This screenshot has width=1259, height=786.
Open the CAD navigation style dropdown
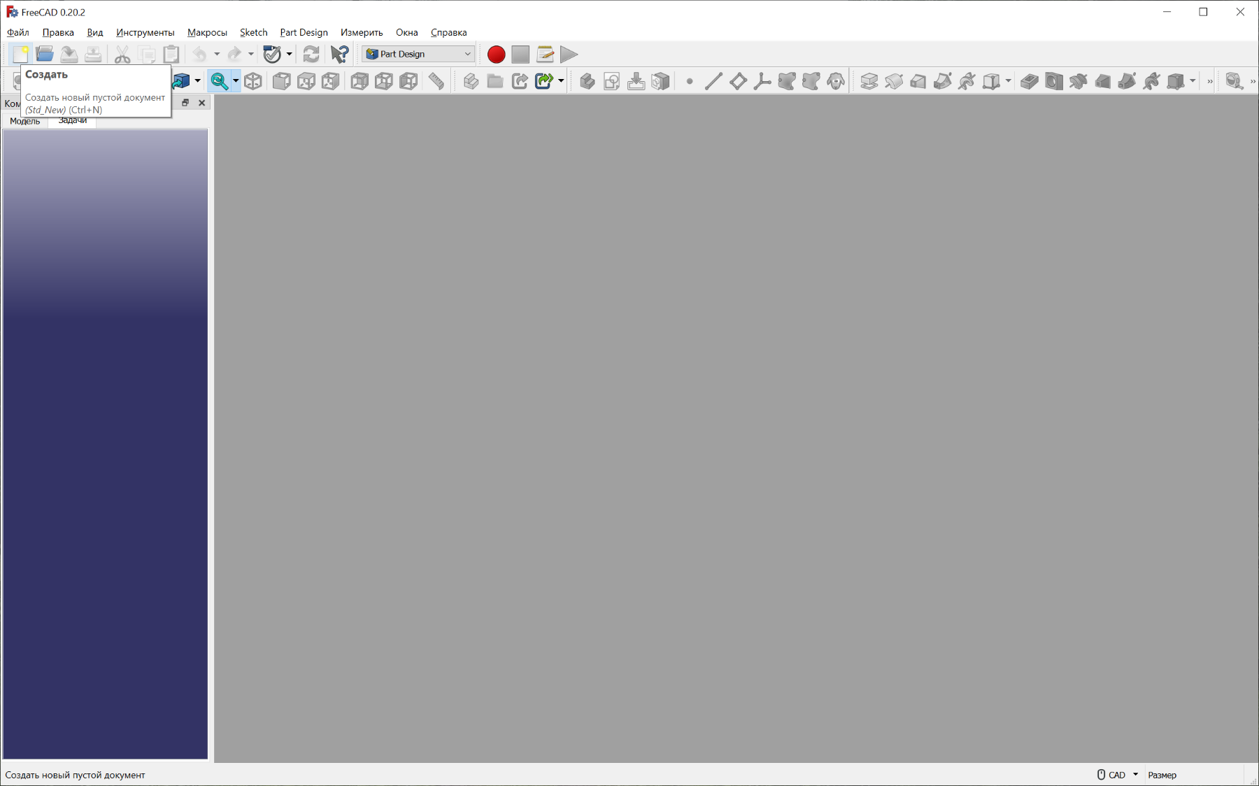(1118, 775)
